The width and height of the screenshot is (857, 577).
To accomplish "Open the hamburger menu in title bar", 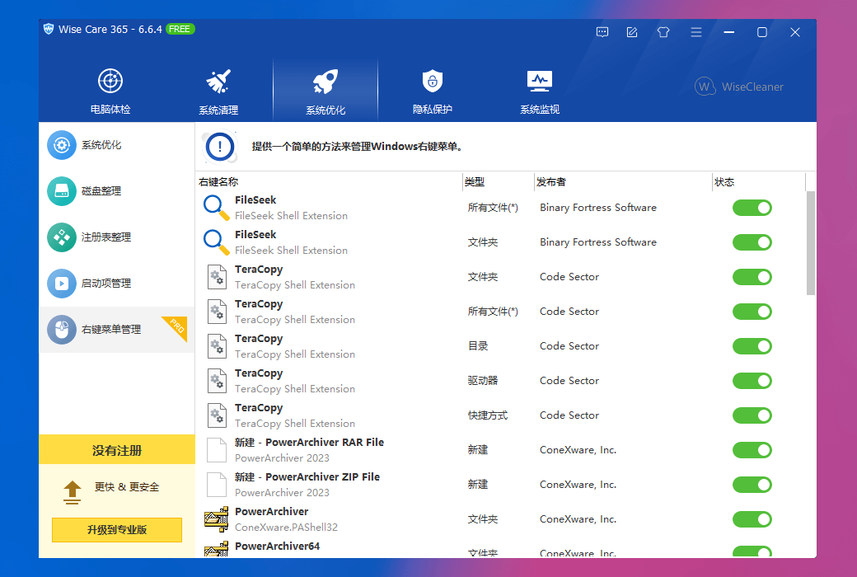I will tap(695, 32).
